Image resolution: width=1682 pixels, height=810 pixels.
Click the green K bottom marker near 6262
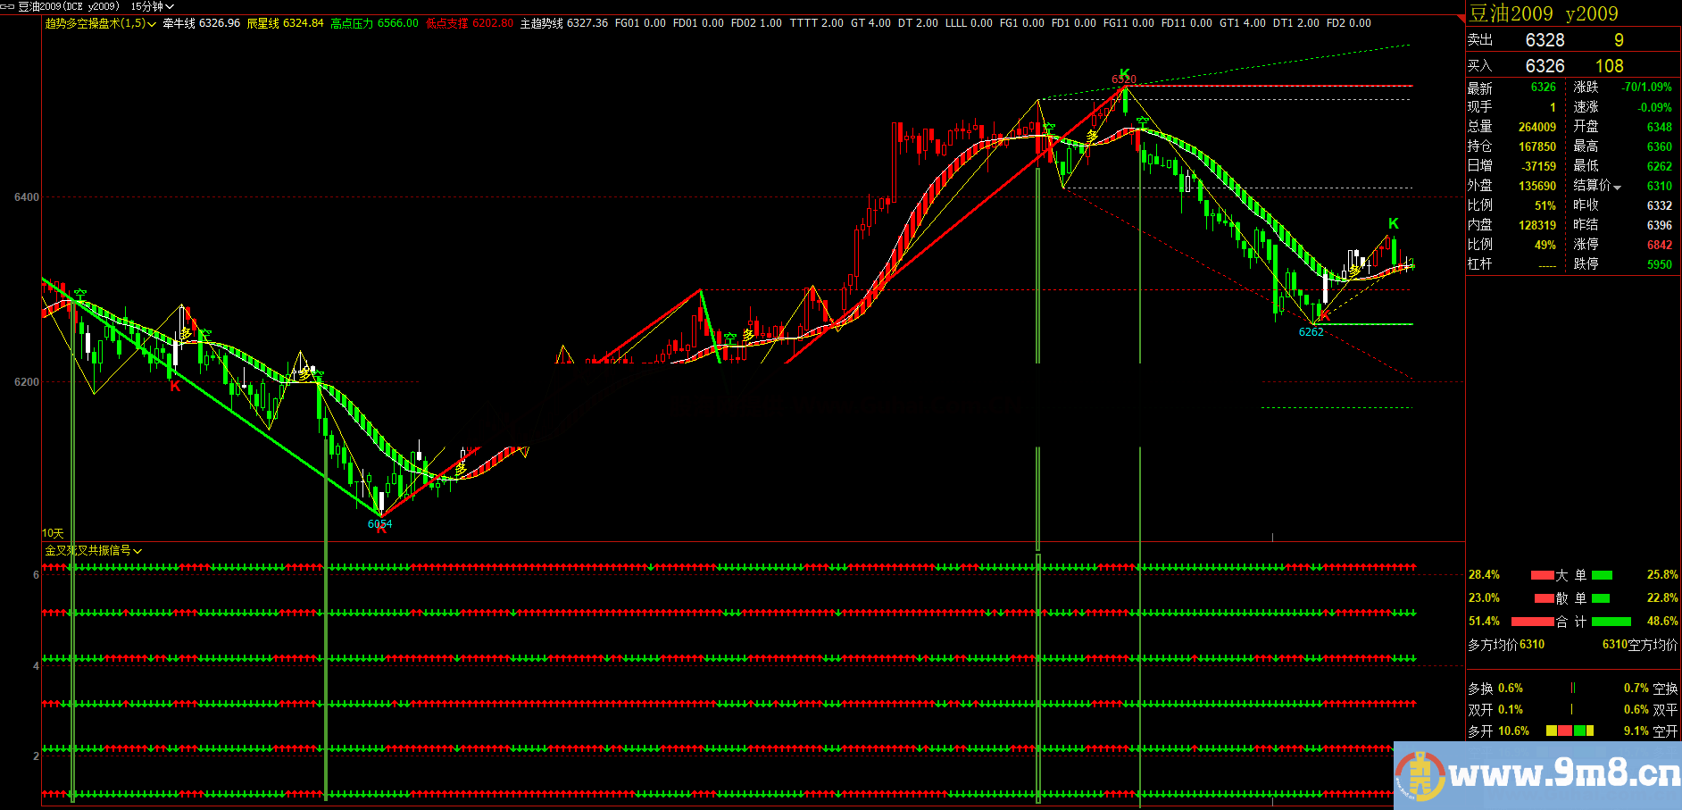tap(1325, 315)
